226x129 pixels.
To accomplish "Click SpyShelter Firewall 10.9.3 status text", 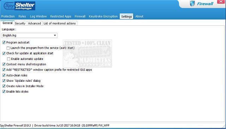I will [16, 125].
